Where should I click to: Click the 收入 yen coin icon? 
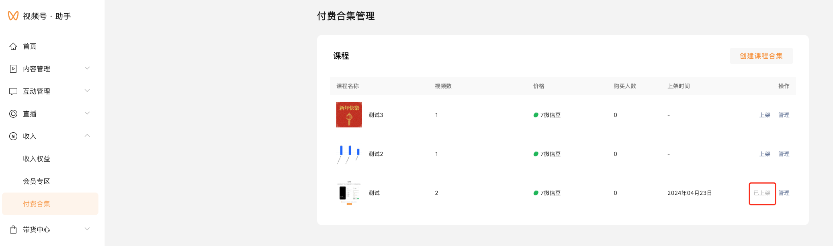pos(13,136)
